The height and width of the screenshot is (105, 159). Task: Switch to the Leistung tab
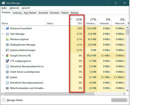coord(17,13)
